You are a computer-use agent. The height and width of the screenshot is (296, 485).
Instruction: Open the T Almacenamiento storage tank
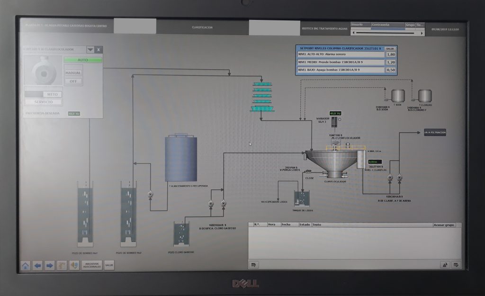pyautogui.click(x=180, y=159)
